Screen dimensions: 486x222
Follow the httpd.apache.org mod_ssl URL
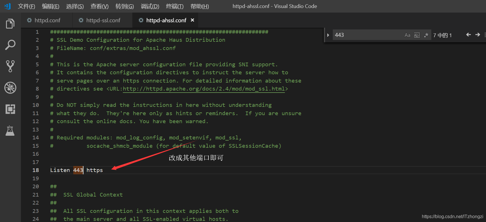coord(204,89)
